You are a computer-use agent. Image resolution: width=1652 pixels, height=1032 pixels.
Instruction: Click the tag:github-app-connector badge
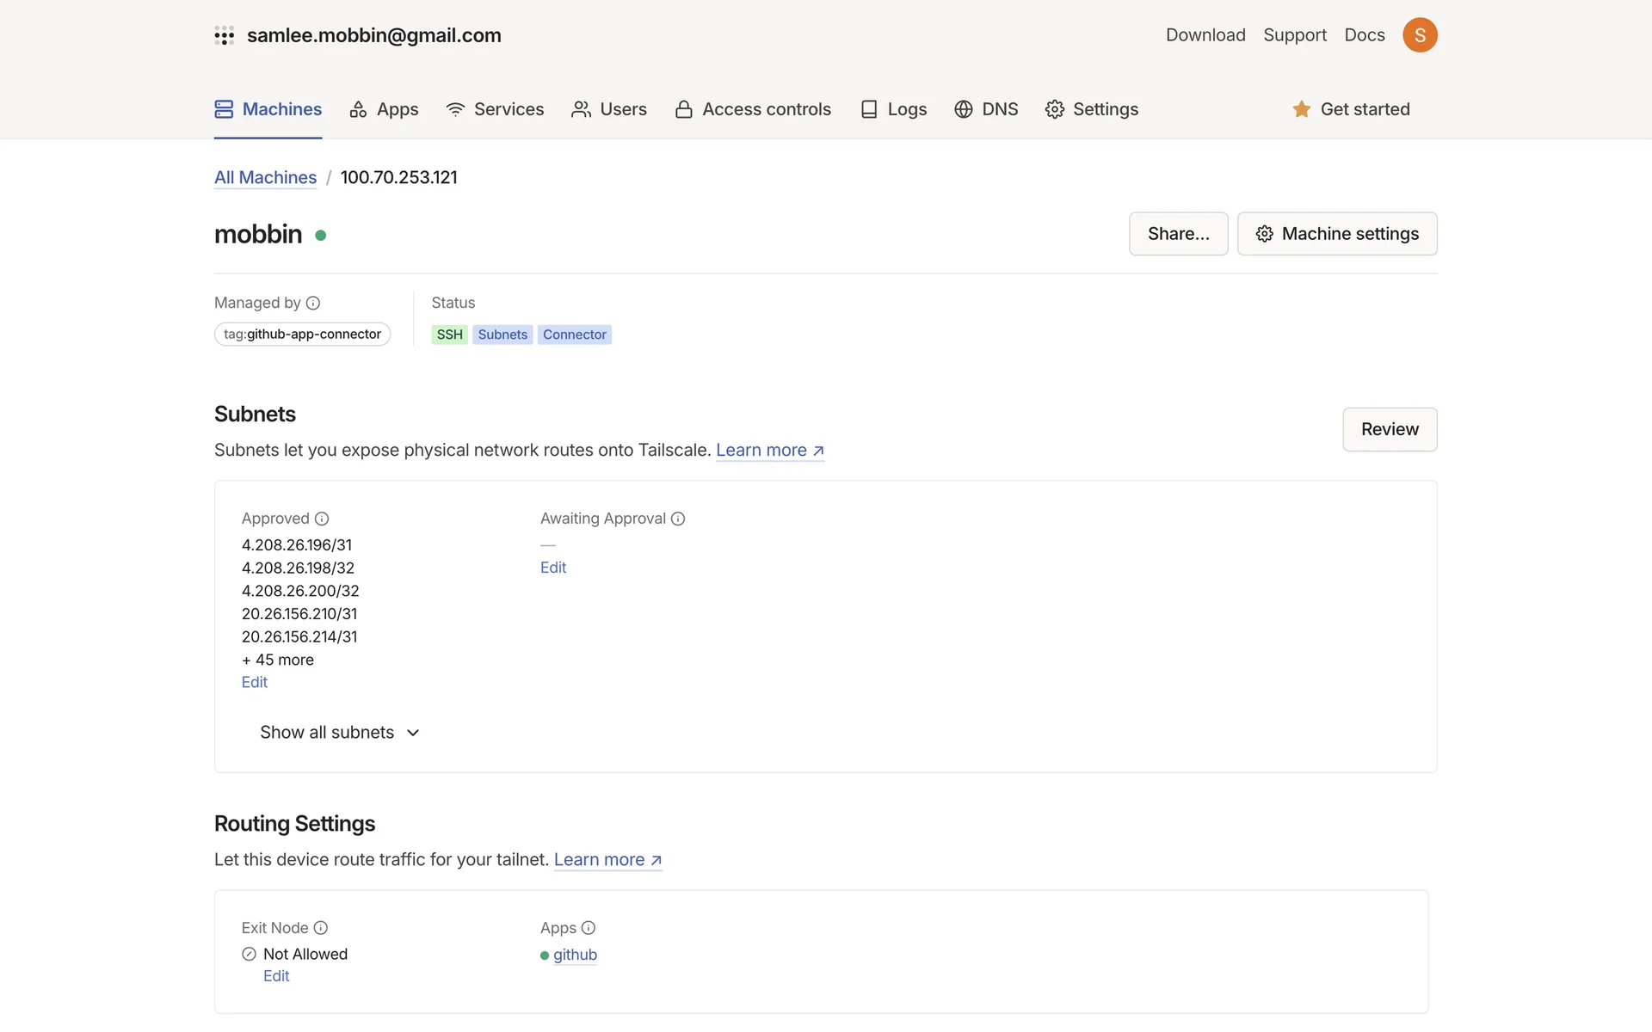302,335
